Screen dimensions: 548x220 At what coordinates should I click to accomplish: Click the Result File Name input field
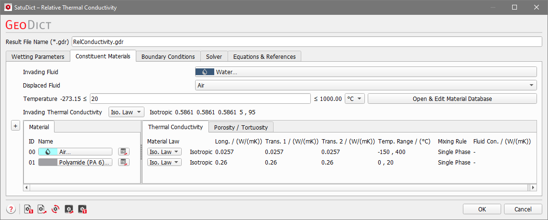pos(307,42)
